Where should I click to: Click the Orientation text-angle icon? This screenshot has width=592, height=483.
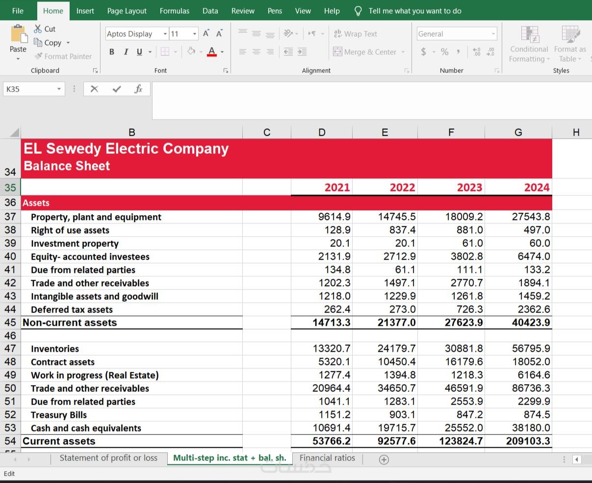[288, 33]
